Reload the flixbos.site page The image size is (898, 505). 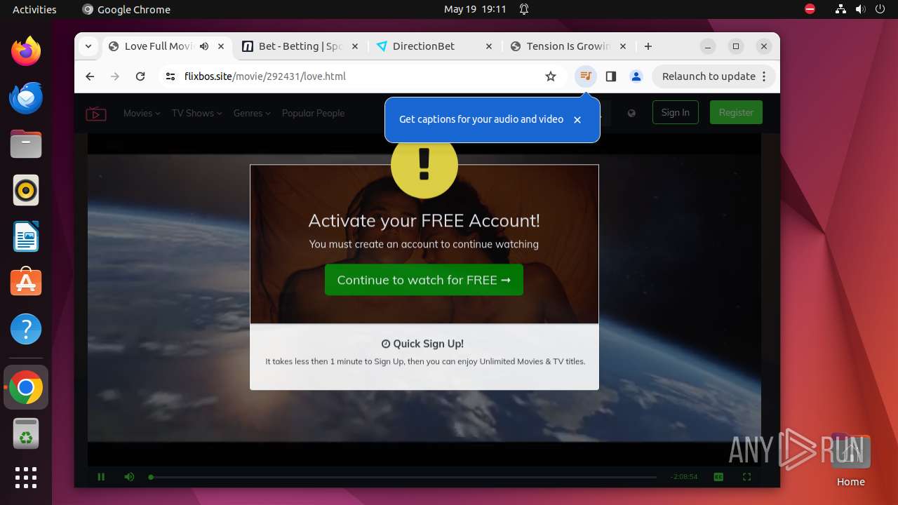click(140, 76)
